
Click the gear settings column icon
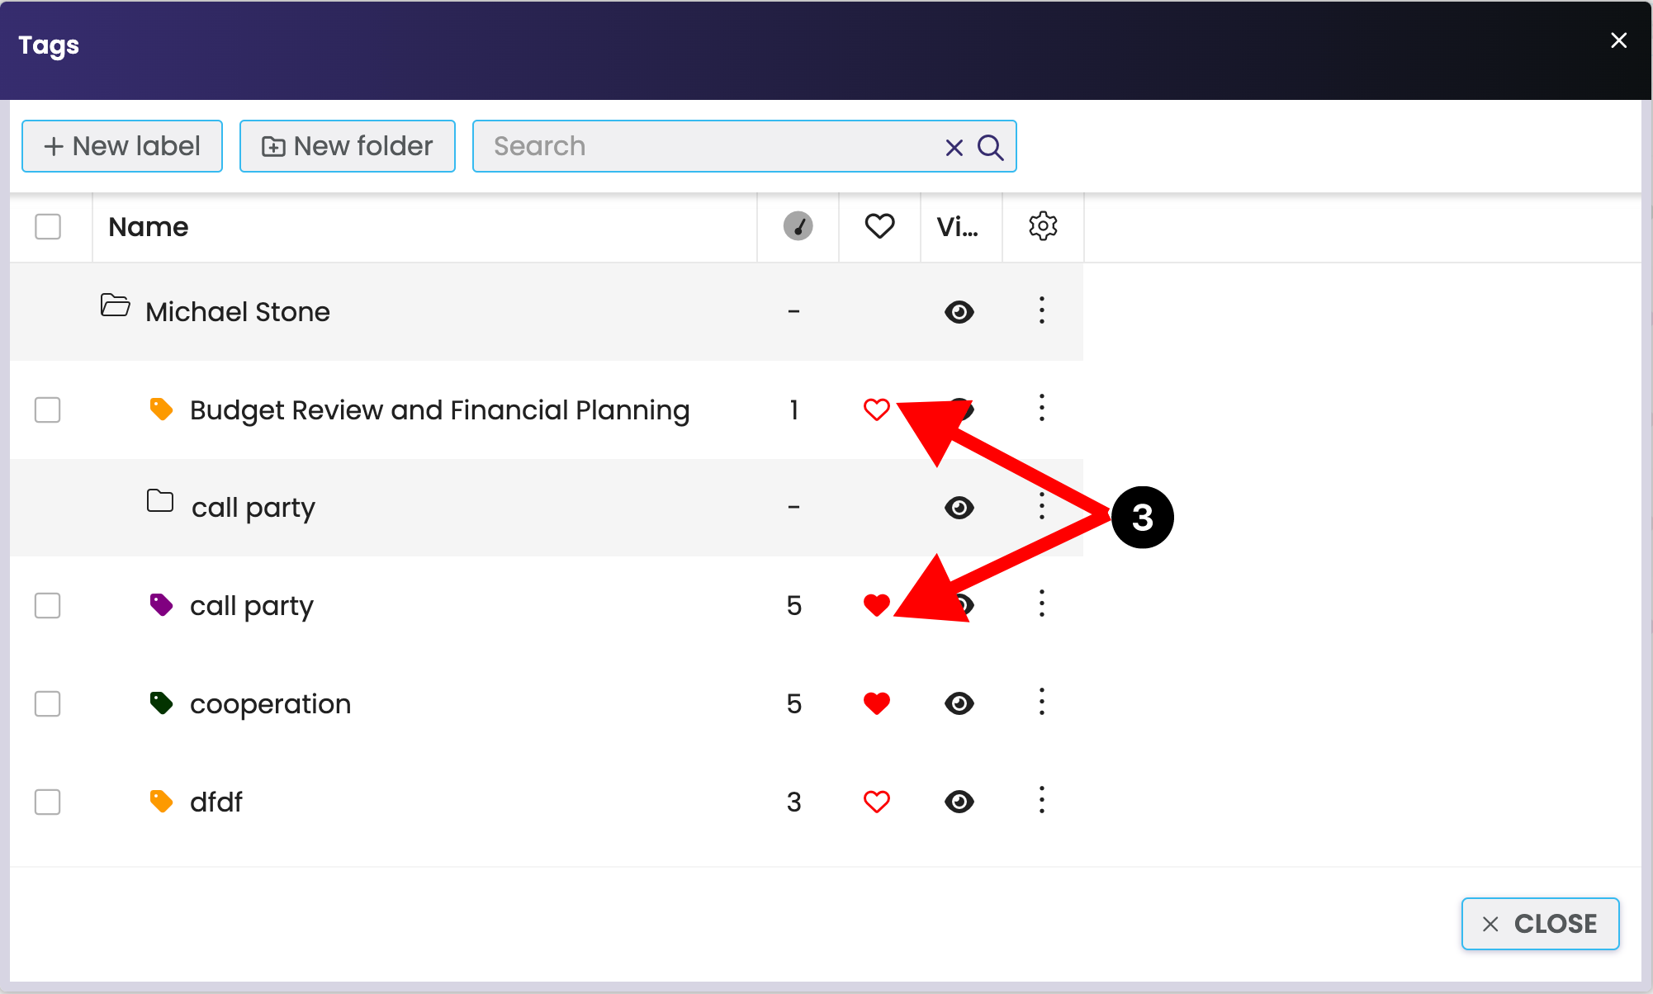click(x=1043, y=226)
